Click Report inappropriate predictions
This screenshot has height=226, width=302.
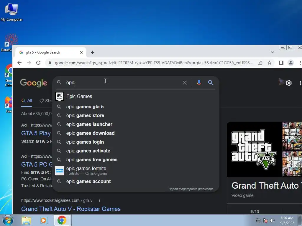[191, 189]
